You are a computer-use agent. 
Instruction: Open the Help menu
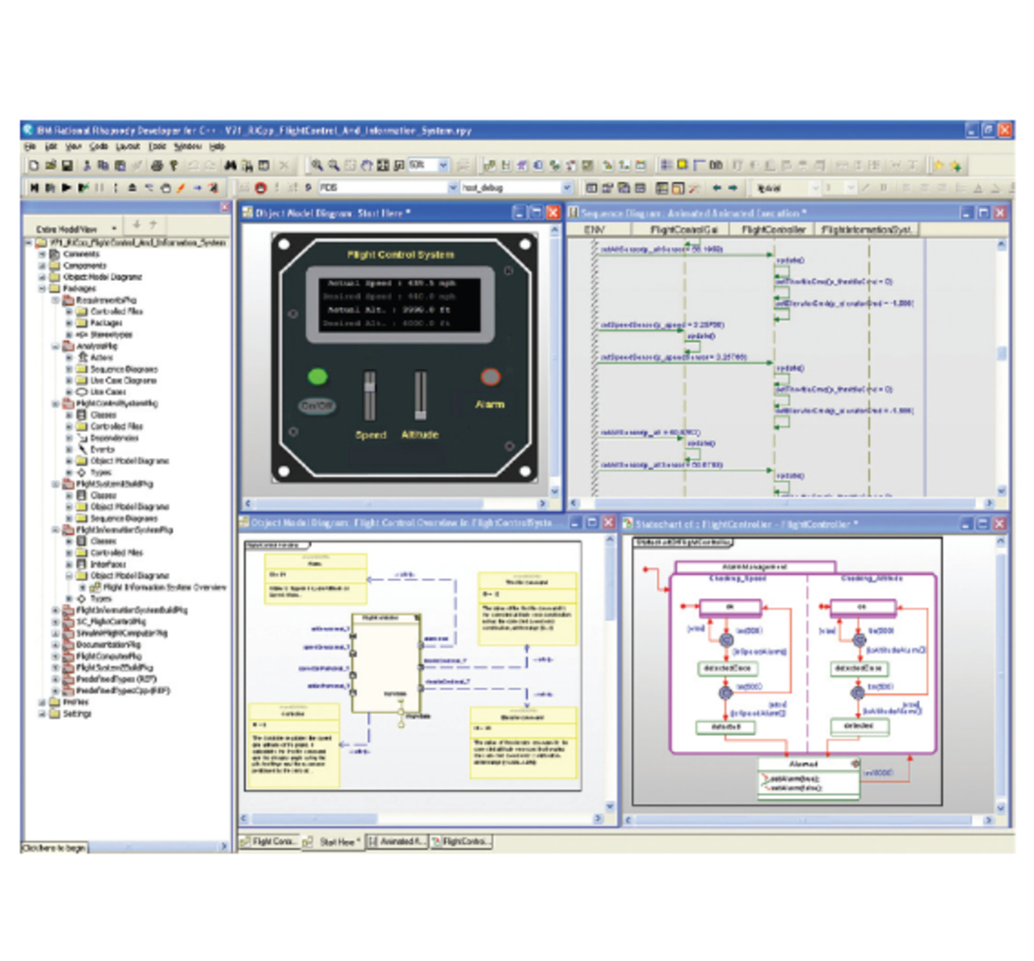(x=217, y=147)
